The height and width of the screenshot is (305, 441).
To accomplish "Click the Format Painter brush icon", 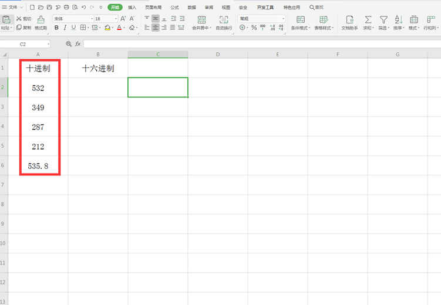I will (x=41, y=19).
